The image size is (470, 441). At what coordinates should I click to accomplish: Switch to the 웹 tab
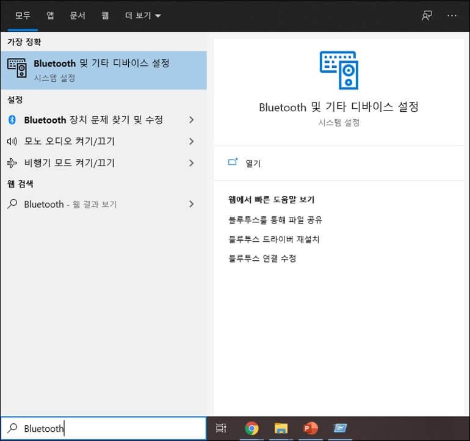click(x=105, y=16)
